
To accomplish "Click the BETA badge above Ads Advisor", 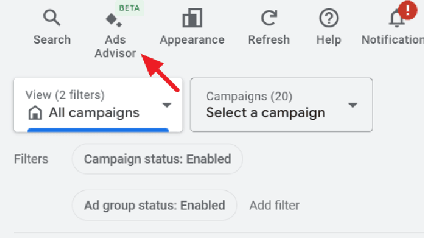I will 129,8.
